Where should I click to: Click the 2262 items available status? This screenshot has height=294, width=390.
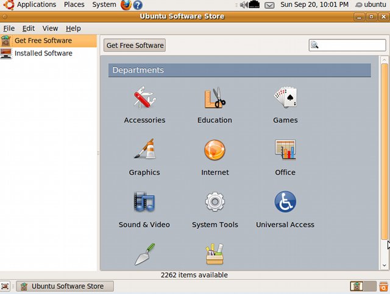[x=194, y=275]
